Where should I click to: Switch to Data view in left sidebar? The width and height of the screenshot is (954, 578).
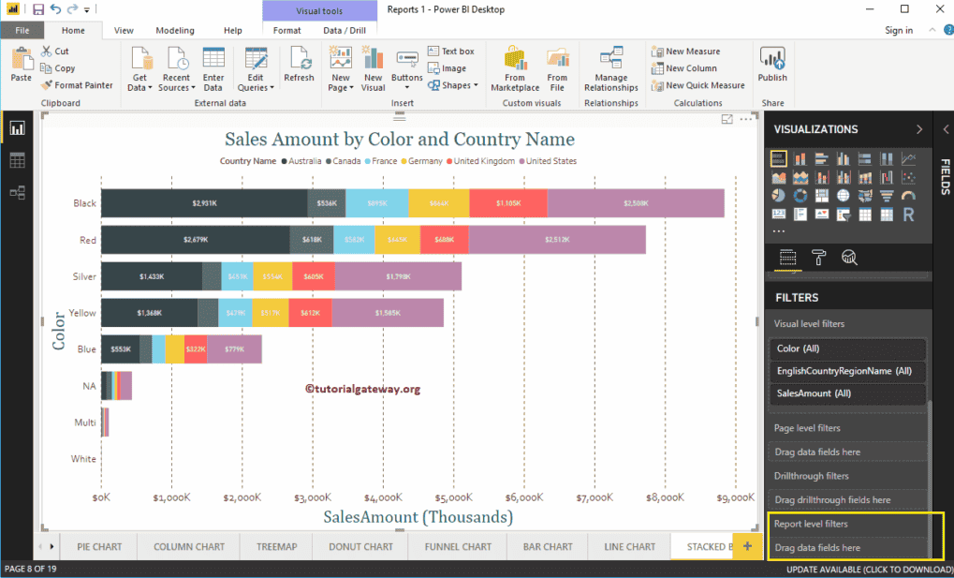pos(17,160)
